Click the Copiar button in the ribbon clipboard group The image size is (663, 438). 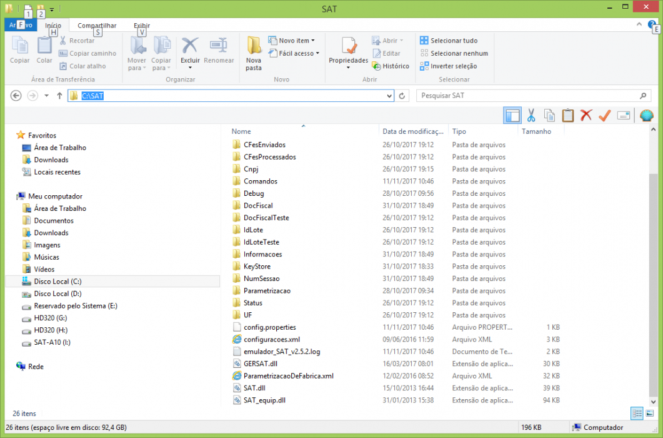click(19, 50)
